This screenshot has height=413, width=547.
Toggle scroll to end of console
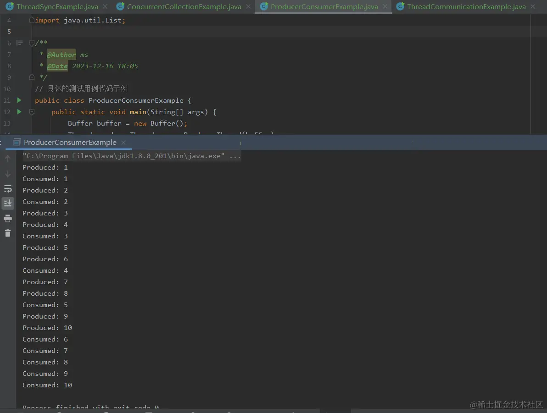click(x=8, y=203)
